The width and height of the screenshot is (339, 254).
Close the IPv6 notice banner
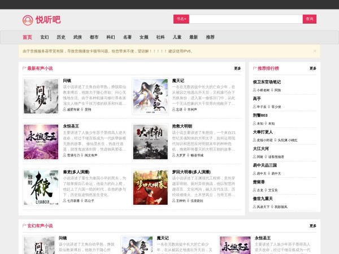(x=315, y=51)
